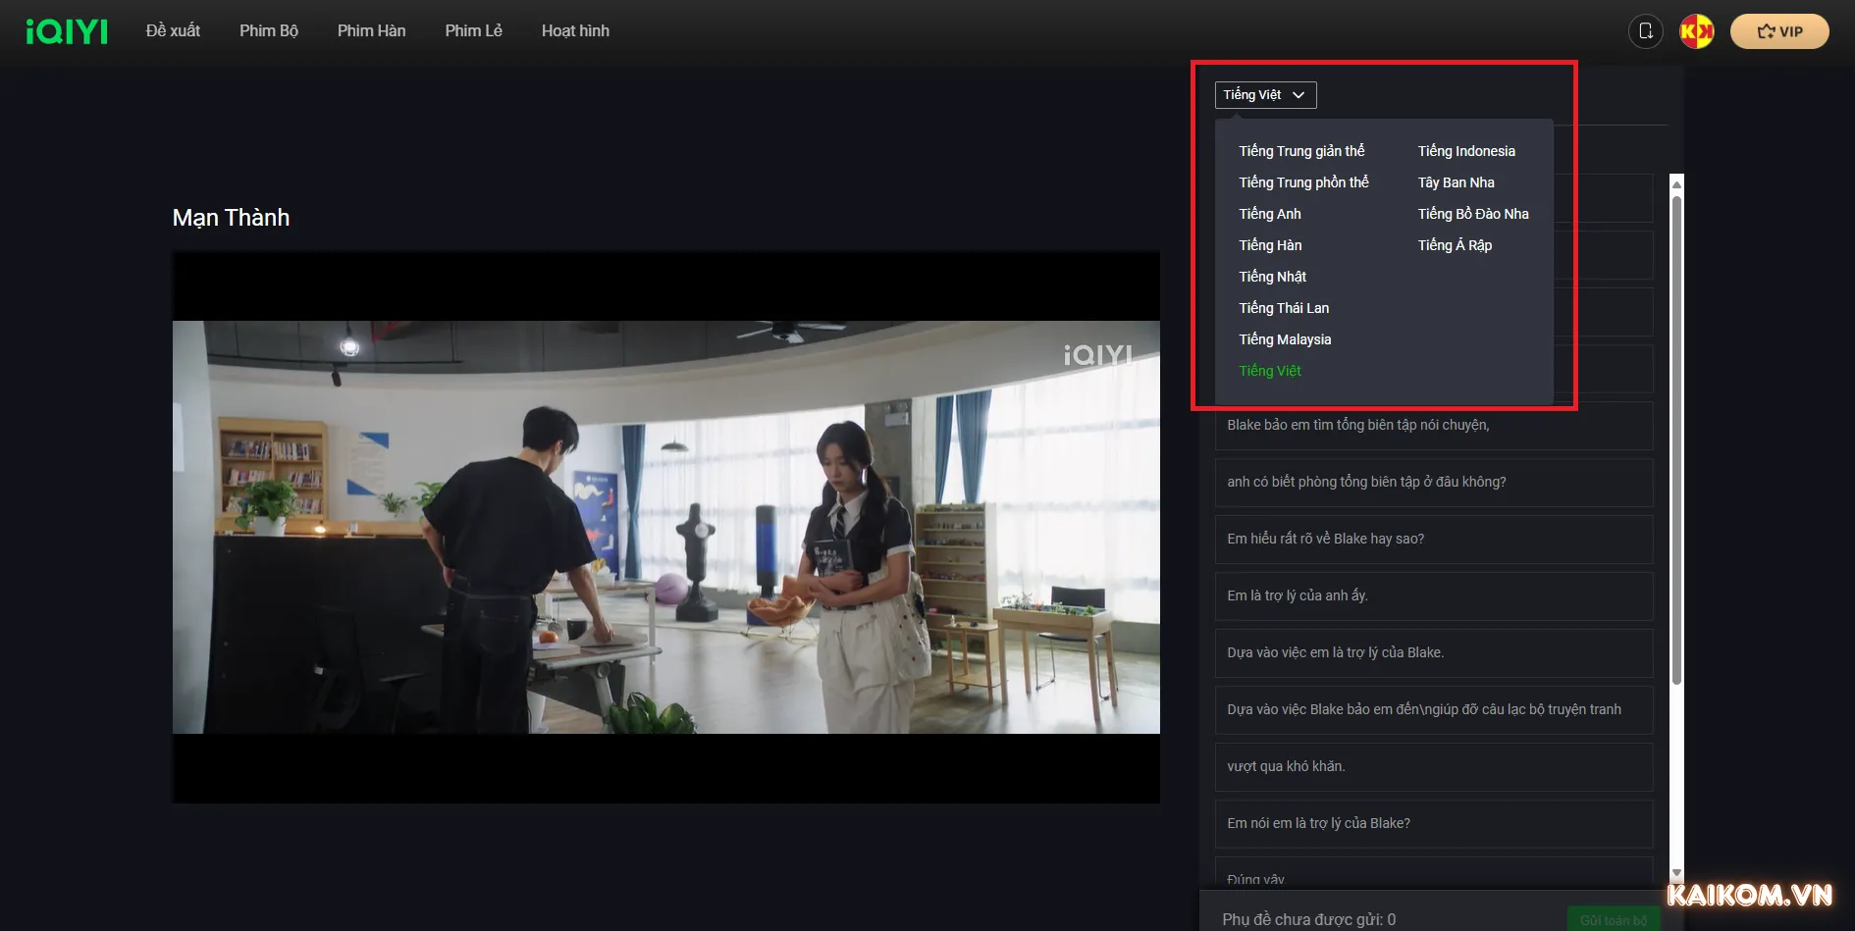Click the VIP crown icon
1855x931 pixels.
click(1765, 30)
